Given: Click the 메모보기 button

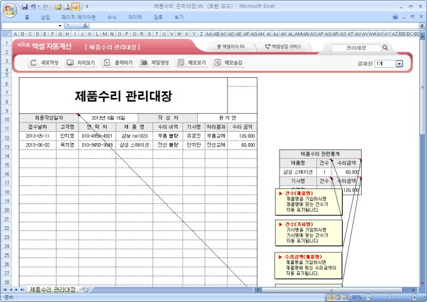Looking at the screenshot, I should (192, 63).
